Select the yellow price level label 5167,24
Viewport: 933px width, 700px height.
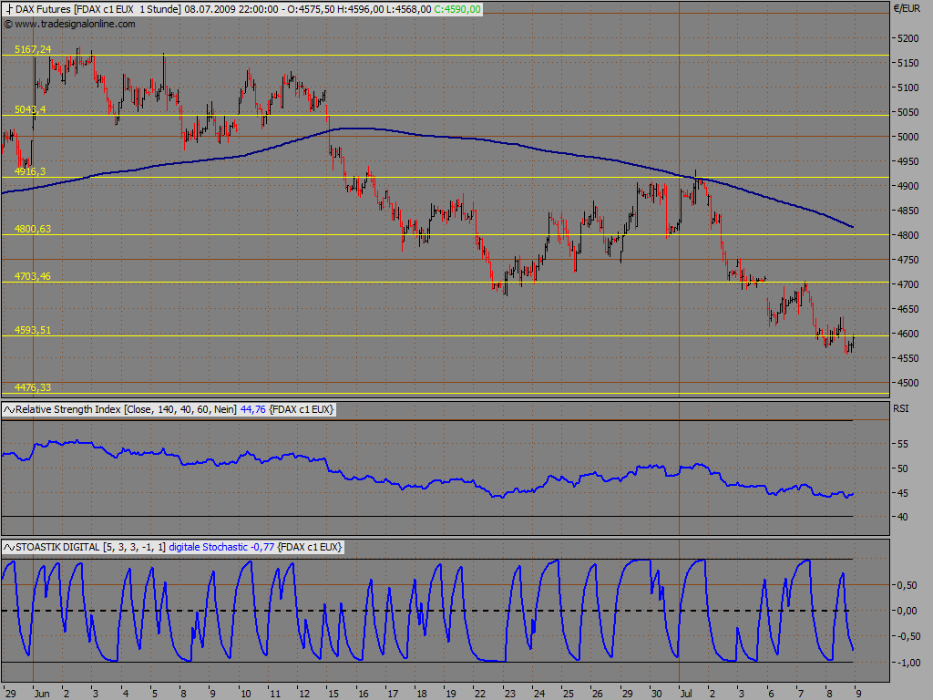(33, 49)
